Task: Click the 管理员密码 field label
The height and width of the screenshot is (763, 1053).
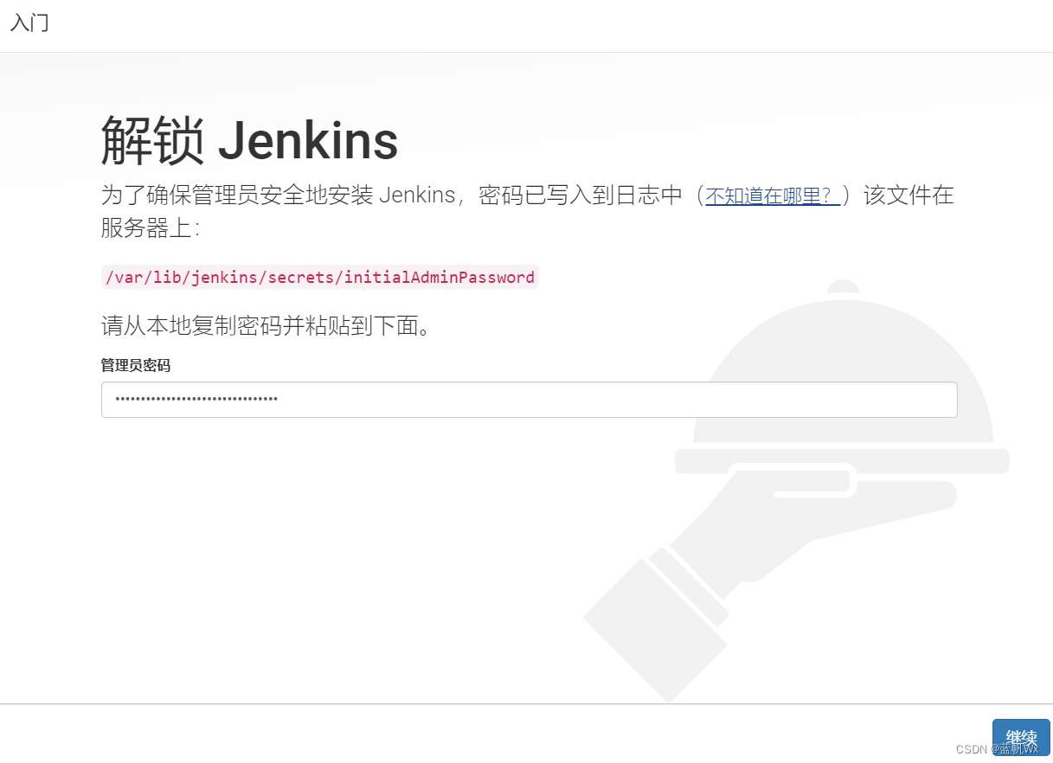Action: (x=136, y=365)
